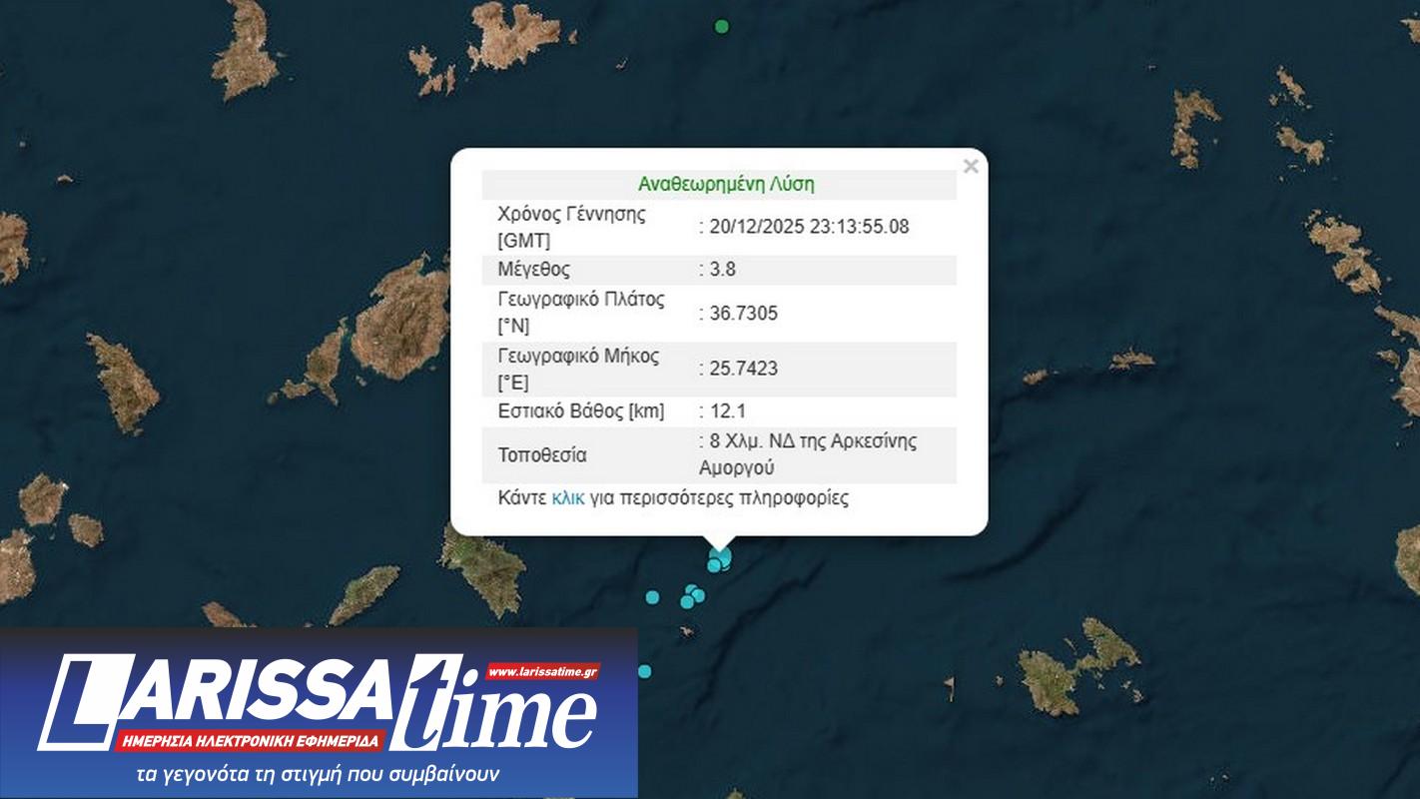This screenshot has width=1420, height=799.
Task: Click the Larissa Time logo
Action: coord(318,702)
